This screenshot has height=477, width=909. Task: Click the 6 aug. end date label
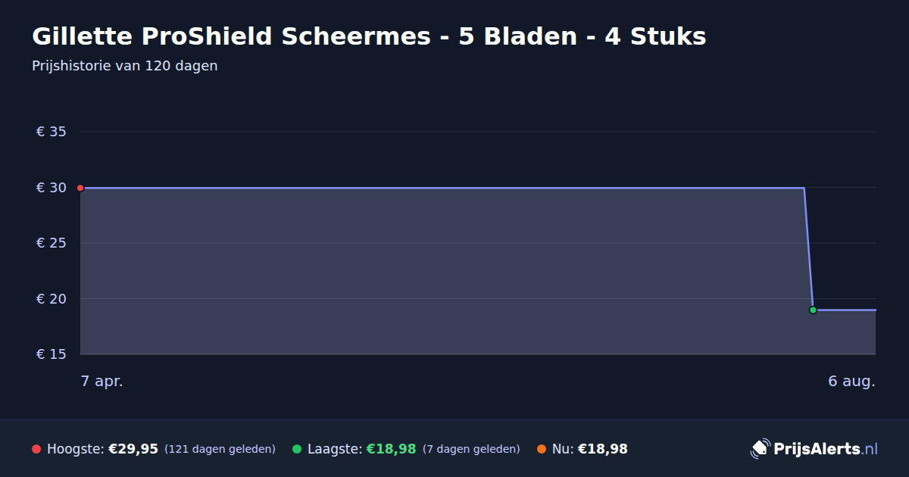pyautogui.click(x=851, y=382)
